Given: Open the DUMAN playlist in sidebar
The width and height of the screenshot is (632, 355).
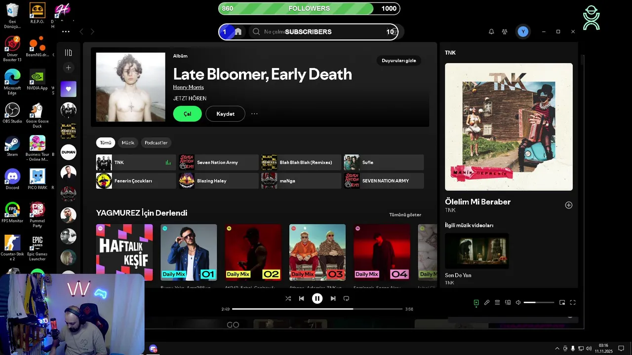Looking at the screenshot, I should click(x=69, y=152).
